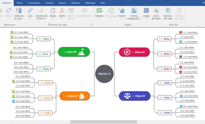Collapse the 2.2. Tâche branch toggle

175,98
